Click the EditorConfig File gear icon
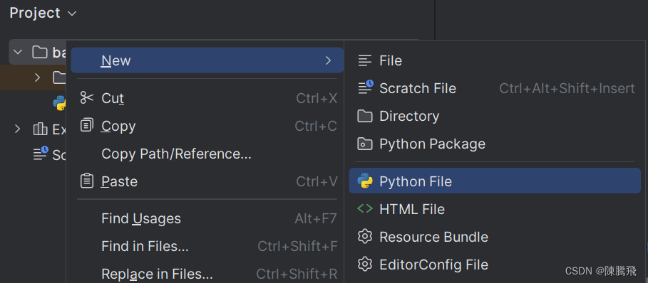 [x=365, y=265]
